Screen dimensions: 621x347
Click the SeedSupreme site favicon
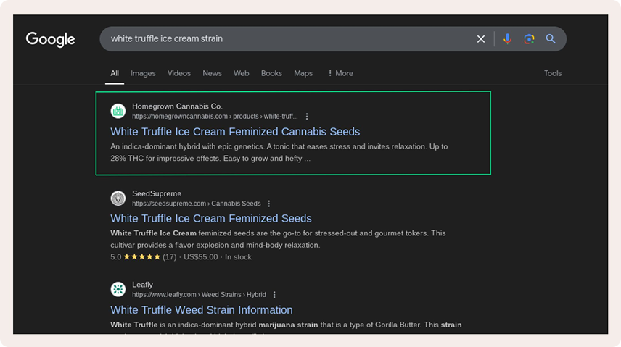point(118,198)
